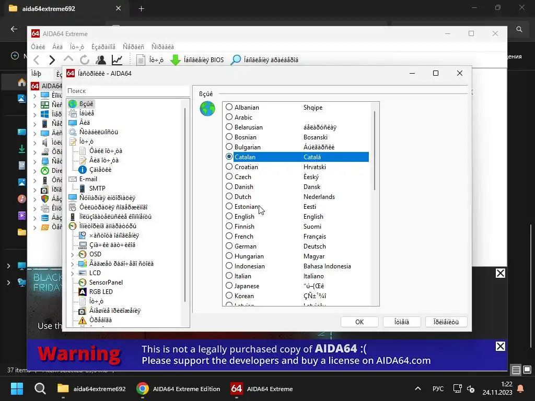Click the Forward arrow in AIDA64 toolbar
This screenshot has height=401, width=535.
52,60
